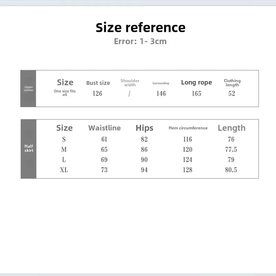The height and width of the screenshot is (276, 276).
Task: Click the skirt Length column header
Action: (231, 128)
